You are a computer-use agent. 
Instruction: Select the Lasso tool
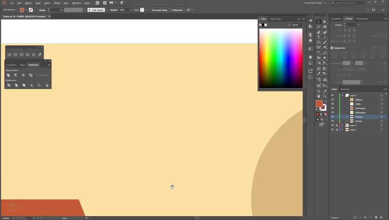(x=325, y=27)
